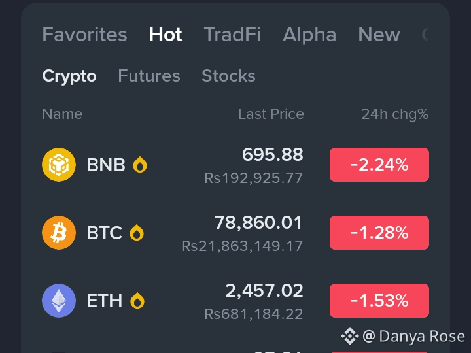The image size is (471, 353).
Task: Click the hot flame icon beside BTC
Action: [x=137, y=233]
